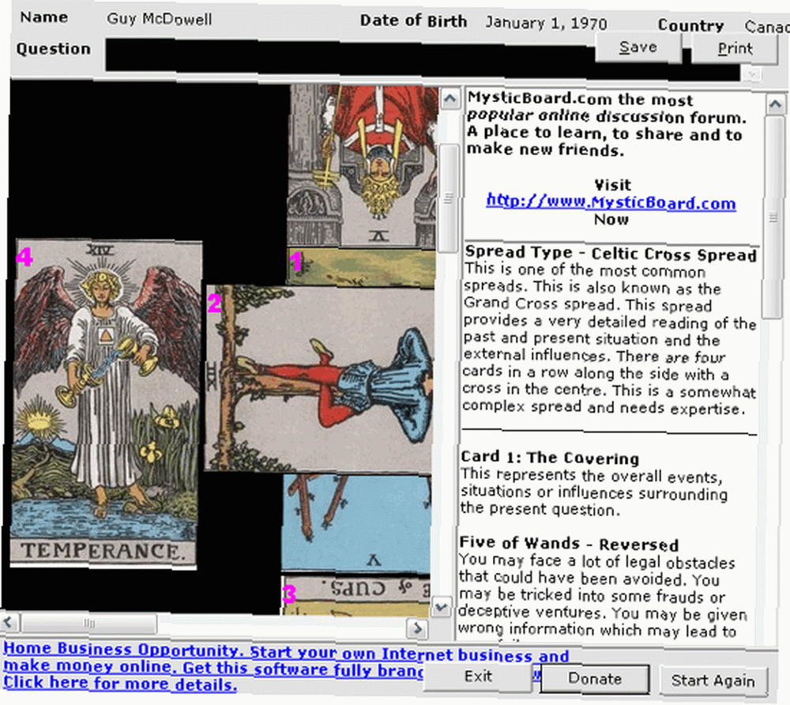Click the "Date of Birth" label
This screenshot has width=790, height=705.
pyautogui.click(x=413, y=21)
